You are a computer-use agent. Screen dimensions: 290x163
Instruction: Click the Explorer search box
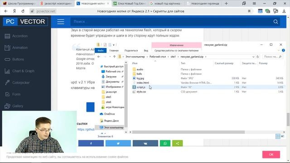pyautogui.click(x=273, y=57)
